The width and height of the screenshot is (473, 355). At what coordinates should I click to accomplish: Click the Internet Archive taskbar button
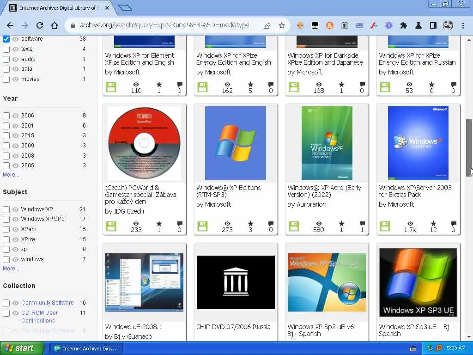pyautogui.click(x=85, y=349)
